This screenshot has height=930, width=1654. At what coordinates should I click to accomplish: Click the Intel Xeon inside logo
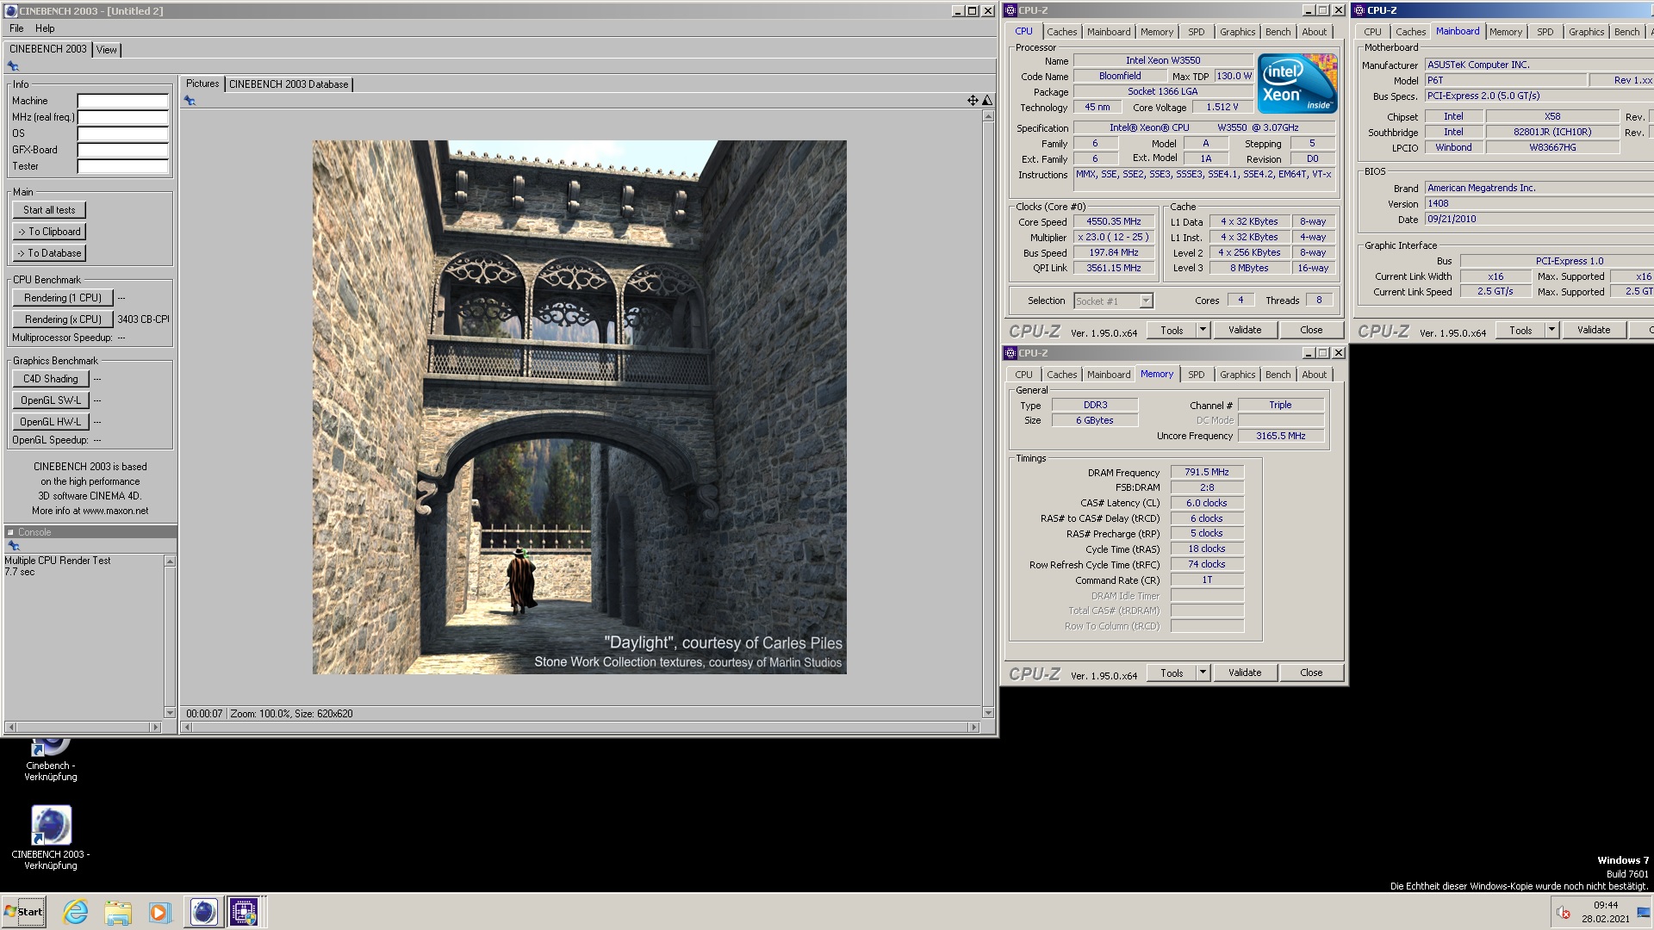pyautogui.click(x=1297, y=84)
